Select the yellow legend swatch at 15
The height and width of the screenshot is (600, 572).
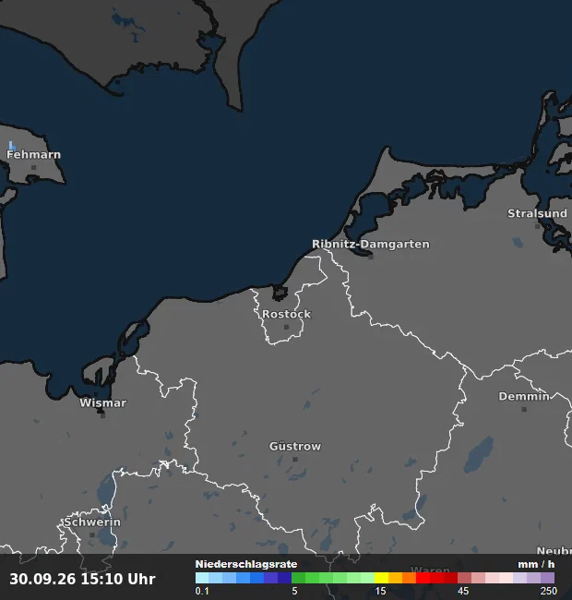point(381,578)
